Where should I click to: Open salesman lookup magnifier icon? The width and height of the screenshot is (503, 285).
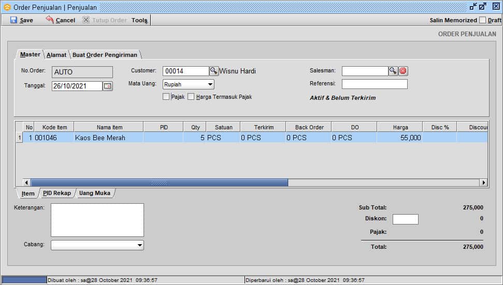tap(393, 71)
